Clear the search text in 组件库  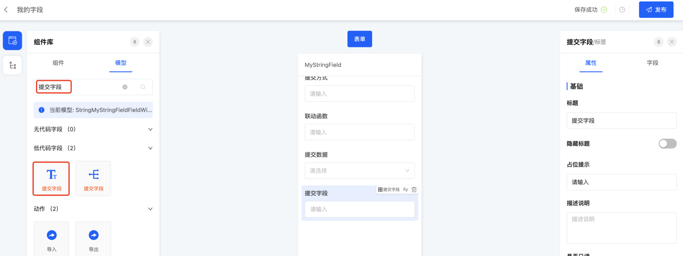click(125, 87)
